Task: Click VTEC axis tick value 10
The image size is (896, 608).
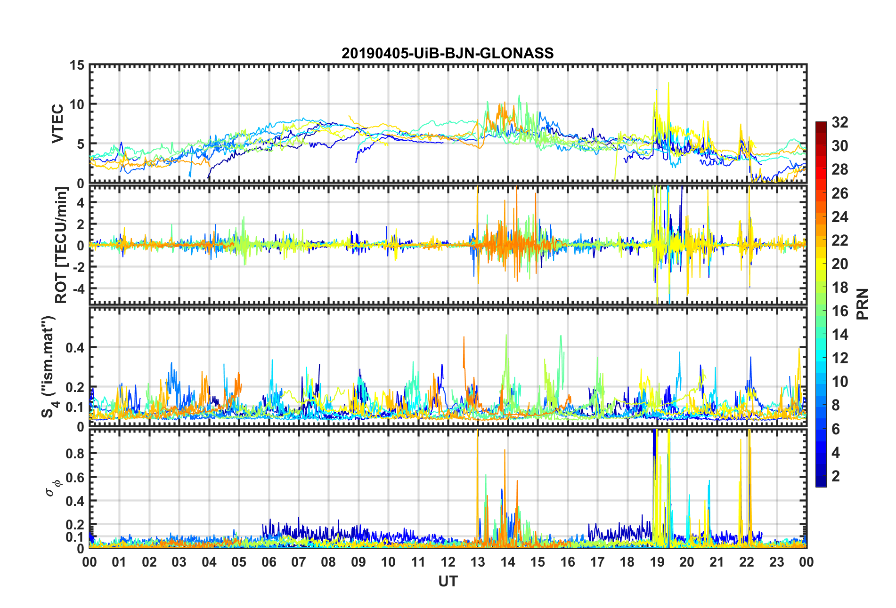Action: [77, 104]
